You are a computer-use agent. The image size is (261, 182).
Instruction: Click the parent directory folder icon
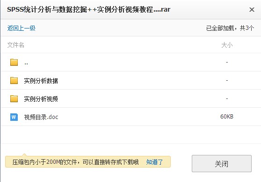(x=14, y=62)
